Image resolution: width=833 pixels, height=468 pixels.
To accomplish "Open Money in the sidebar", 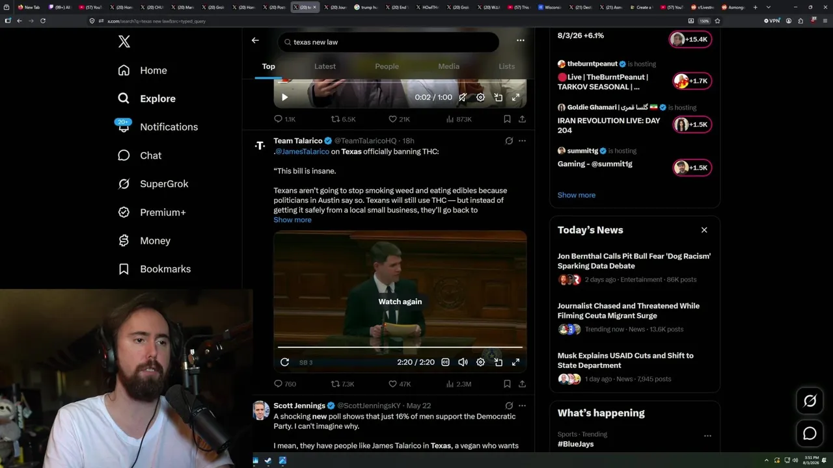I will (144, 240).
